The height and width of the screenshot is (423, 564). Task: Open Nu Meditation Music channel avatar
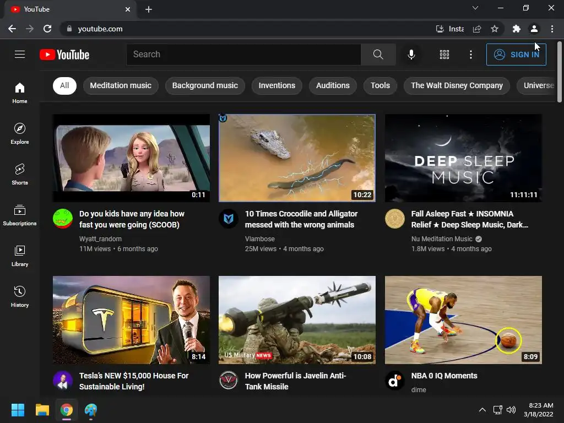394,219
